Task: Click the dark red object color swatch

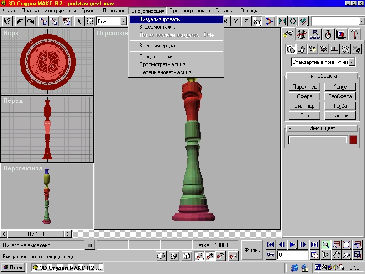Action: click(x=353, y=140)
